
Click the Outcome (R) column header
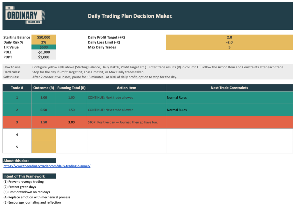click(x=44, y=88)
